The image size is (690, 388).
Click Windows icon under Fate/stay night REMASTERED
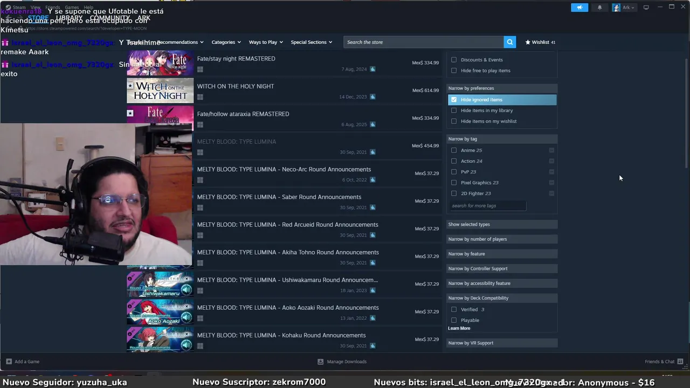pyautogui.click(x=200, y=70)
